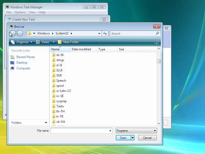Select the sk-SK folder icon
Viewport: 205px width, 154px height.
tap(54, 55)
